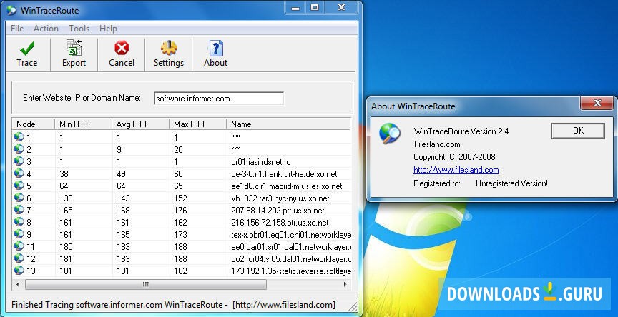Focus the Website IP or Domain Name field

tap(219, 99)
